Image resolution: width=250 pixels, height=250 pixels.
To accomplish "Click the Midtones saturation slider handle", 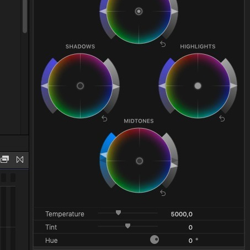I will click(103, 155).
